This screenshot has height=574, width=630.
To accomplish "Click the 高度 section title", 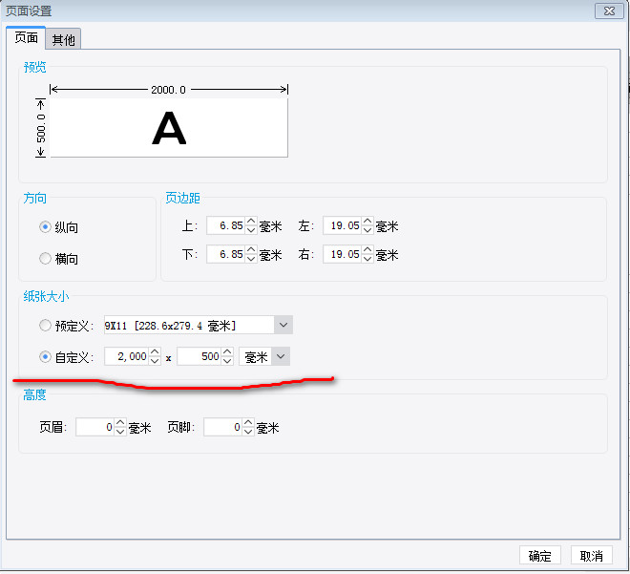I will coord(34,394).
